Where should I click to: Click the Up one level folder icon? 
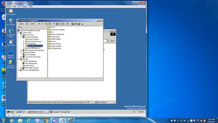pos(46,24)
